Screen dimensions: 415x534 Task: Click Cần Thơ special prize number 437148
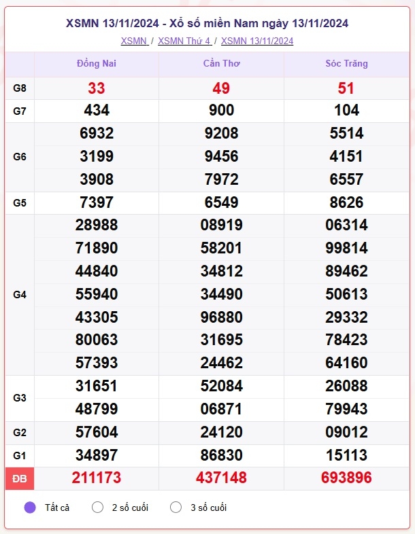point(221,478)
